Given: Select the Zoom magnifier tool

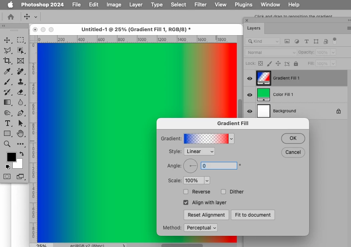Looking at the screenshot, I should 7,144.
